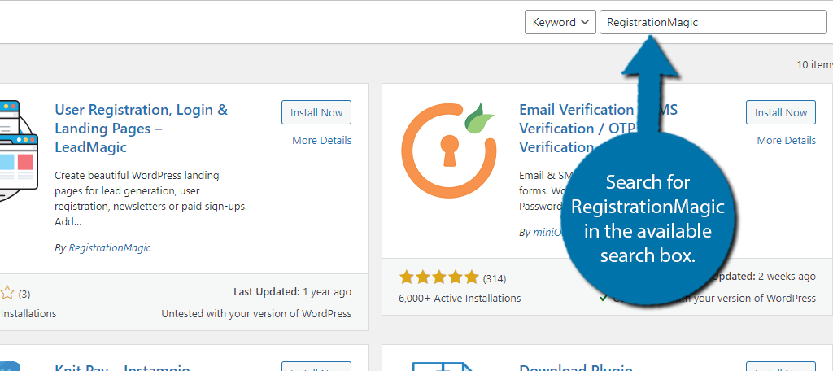Click the five-star rating of Email Verification

click(438, 277)
